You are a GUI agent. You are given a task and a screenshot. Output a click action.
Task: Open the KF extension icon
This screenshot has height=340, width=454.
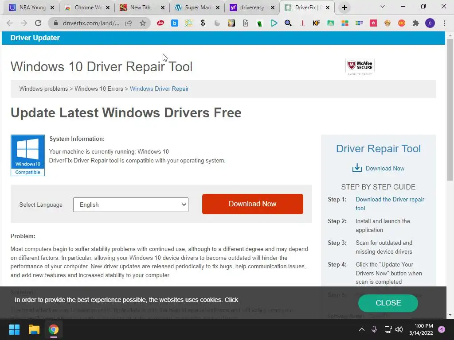pyautogui.click(x=317, y=23)
